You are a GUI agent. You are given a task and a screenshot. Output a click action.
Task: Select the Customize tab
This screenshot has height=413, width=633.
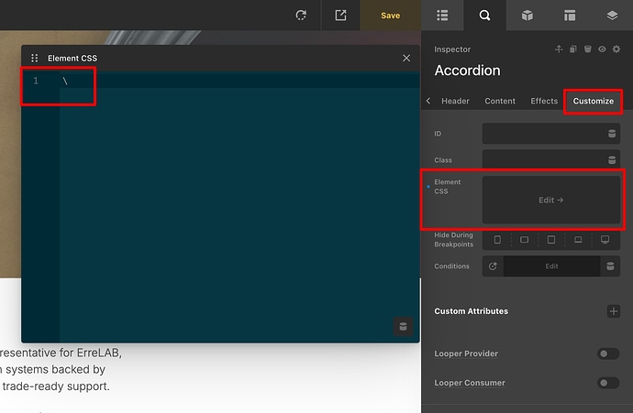(593, 101)
